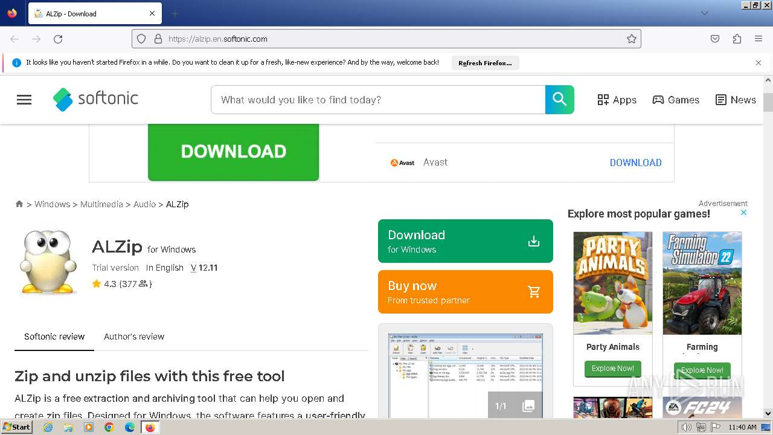Image resolution: width=773 pixels, height=435 pixels.
Task: Click the 11:40 AM clock
Action: [x=742, y=427]
